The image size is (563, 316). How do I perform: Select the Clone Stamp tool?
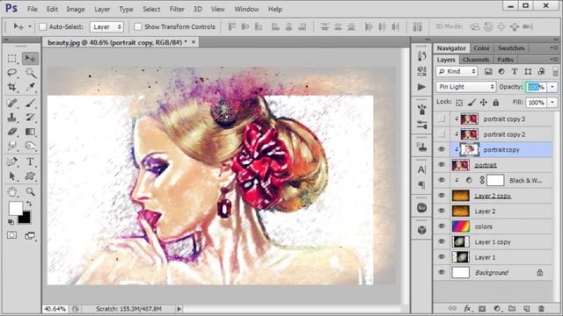pos(11,117)
